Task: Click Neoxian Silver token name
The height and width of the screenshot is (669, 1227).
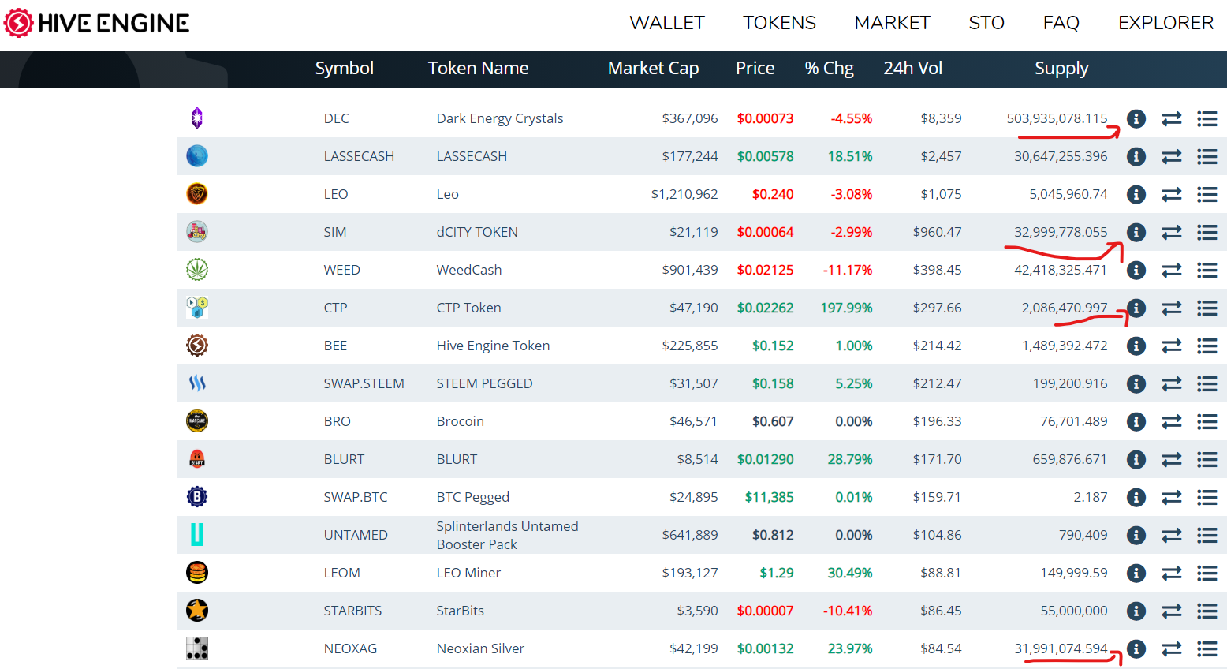Action: [x=480, y=648]
